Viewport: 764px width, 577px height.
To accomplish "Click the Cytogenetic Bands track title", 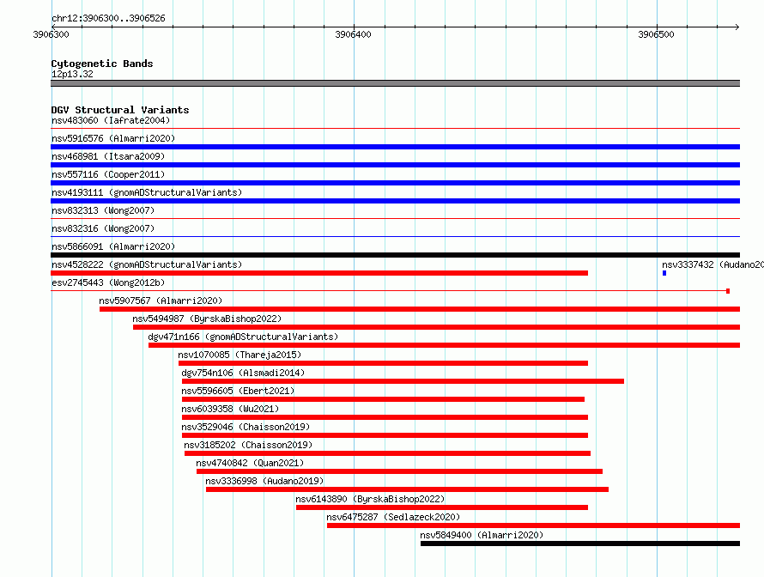I will [102, 64].
